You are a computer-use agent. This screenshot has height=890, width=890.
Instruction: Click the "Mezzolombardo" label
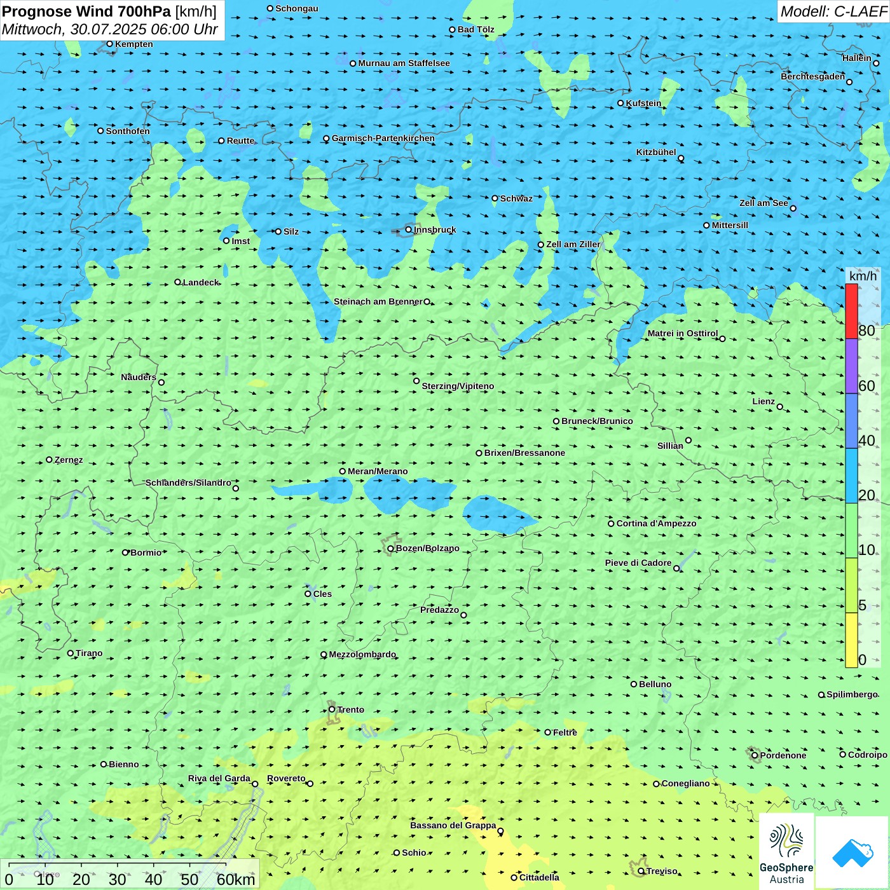click(362, 654)
